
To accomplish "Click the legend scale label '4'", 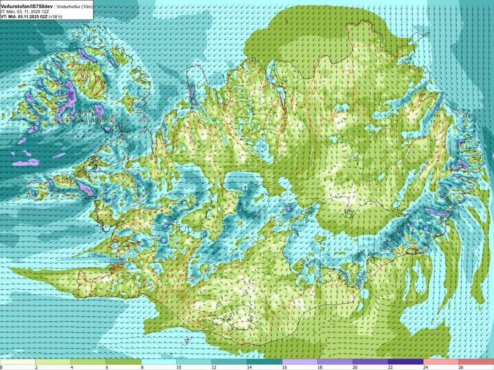I will click(72, 367).
